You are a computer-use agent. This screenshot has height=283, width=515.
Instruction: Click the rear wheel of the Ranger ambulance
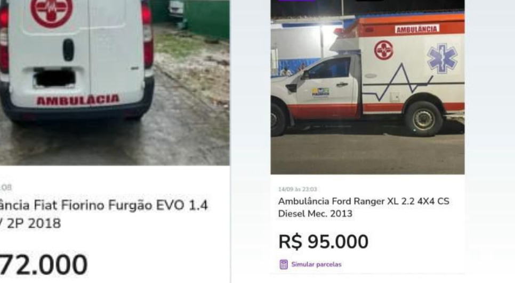423,119
